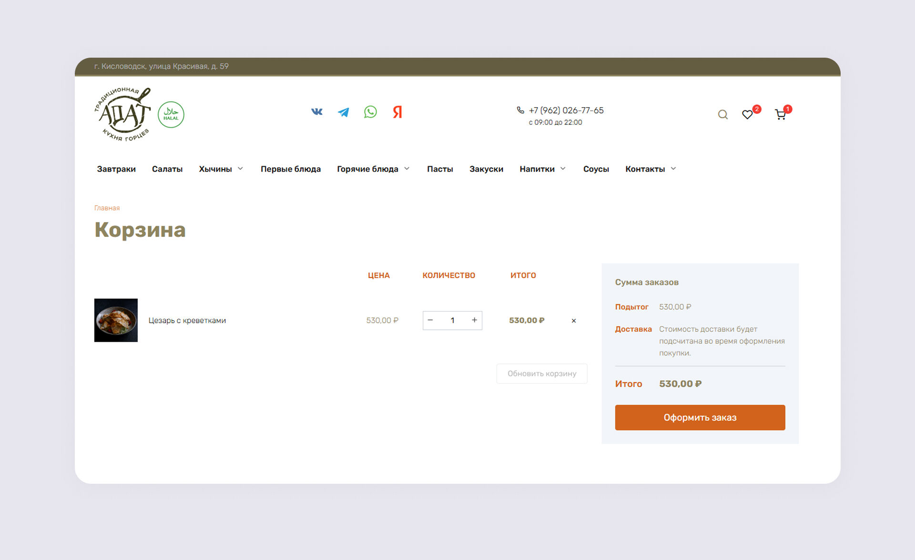The image size is (915, 560).
Task: Open the VK social page icon
Action: (317, 112)
